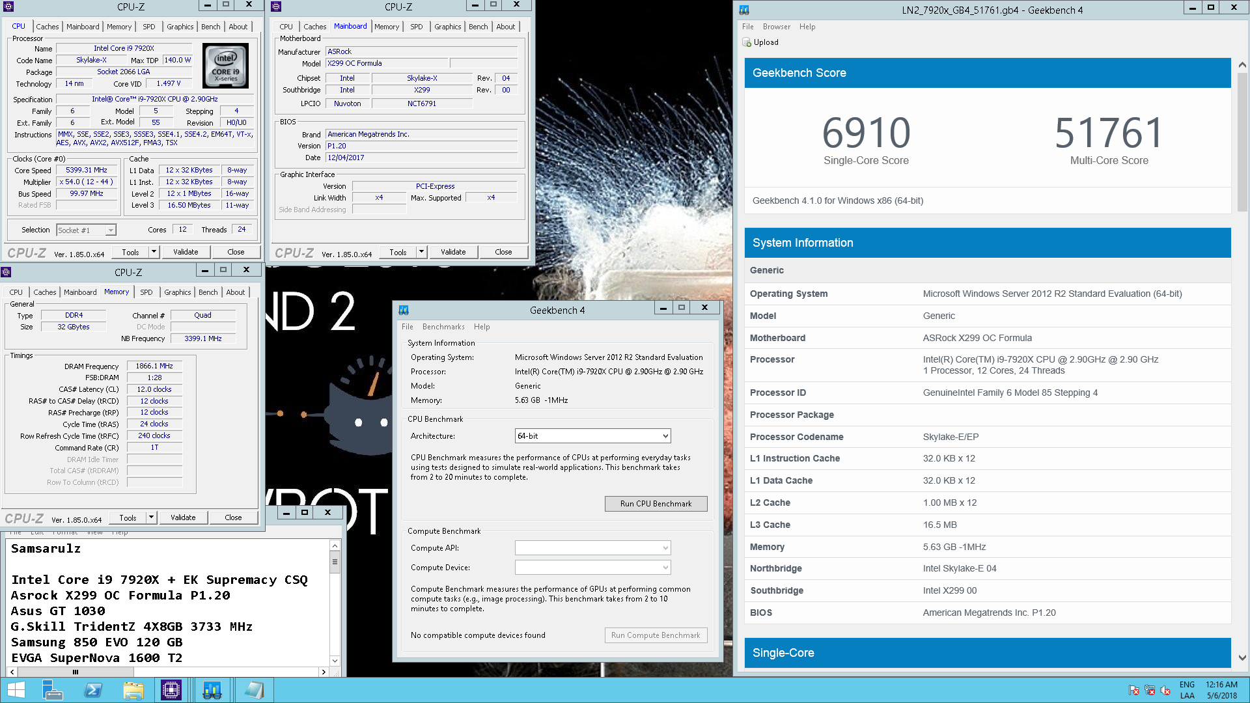Image resolution: width=1250 pixels, height=703 pixels.
Task: Click the Run CPU Benchmark button
Action: [x=656, y=504]
